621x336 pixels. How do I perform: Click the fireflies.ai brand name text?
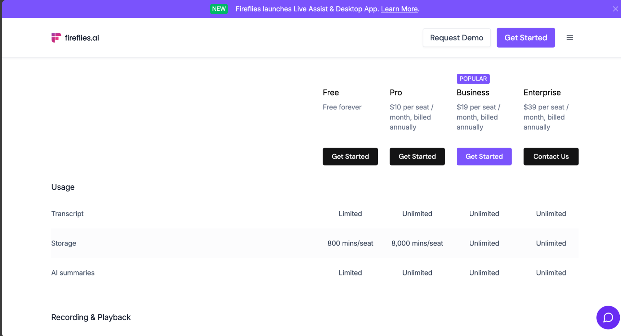tap(82, 38)
